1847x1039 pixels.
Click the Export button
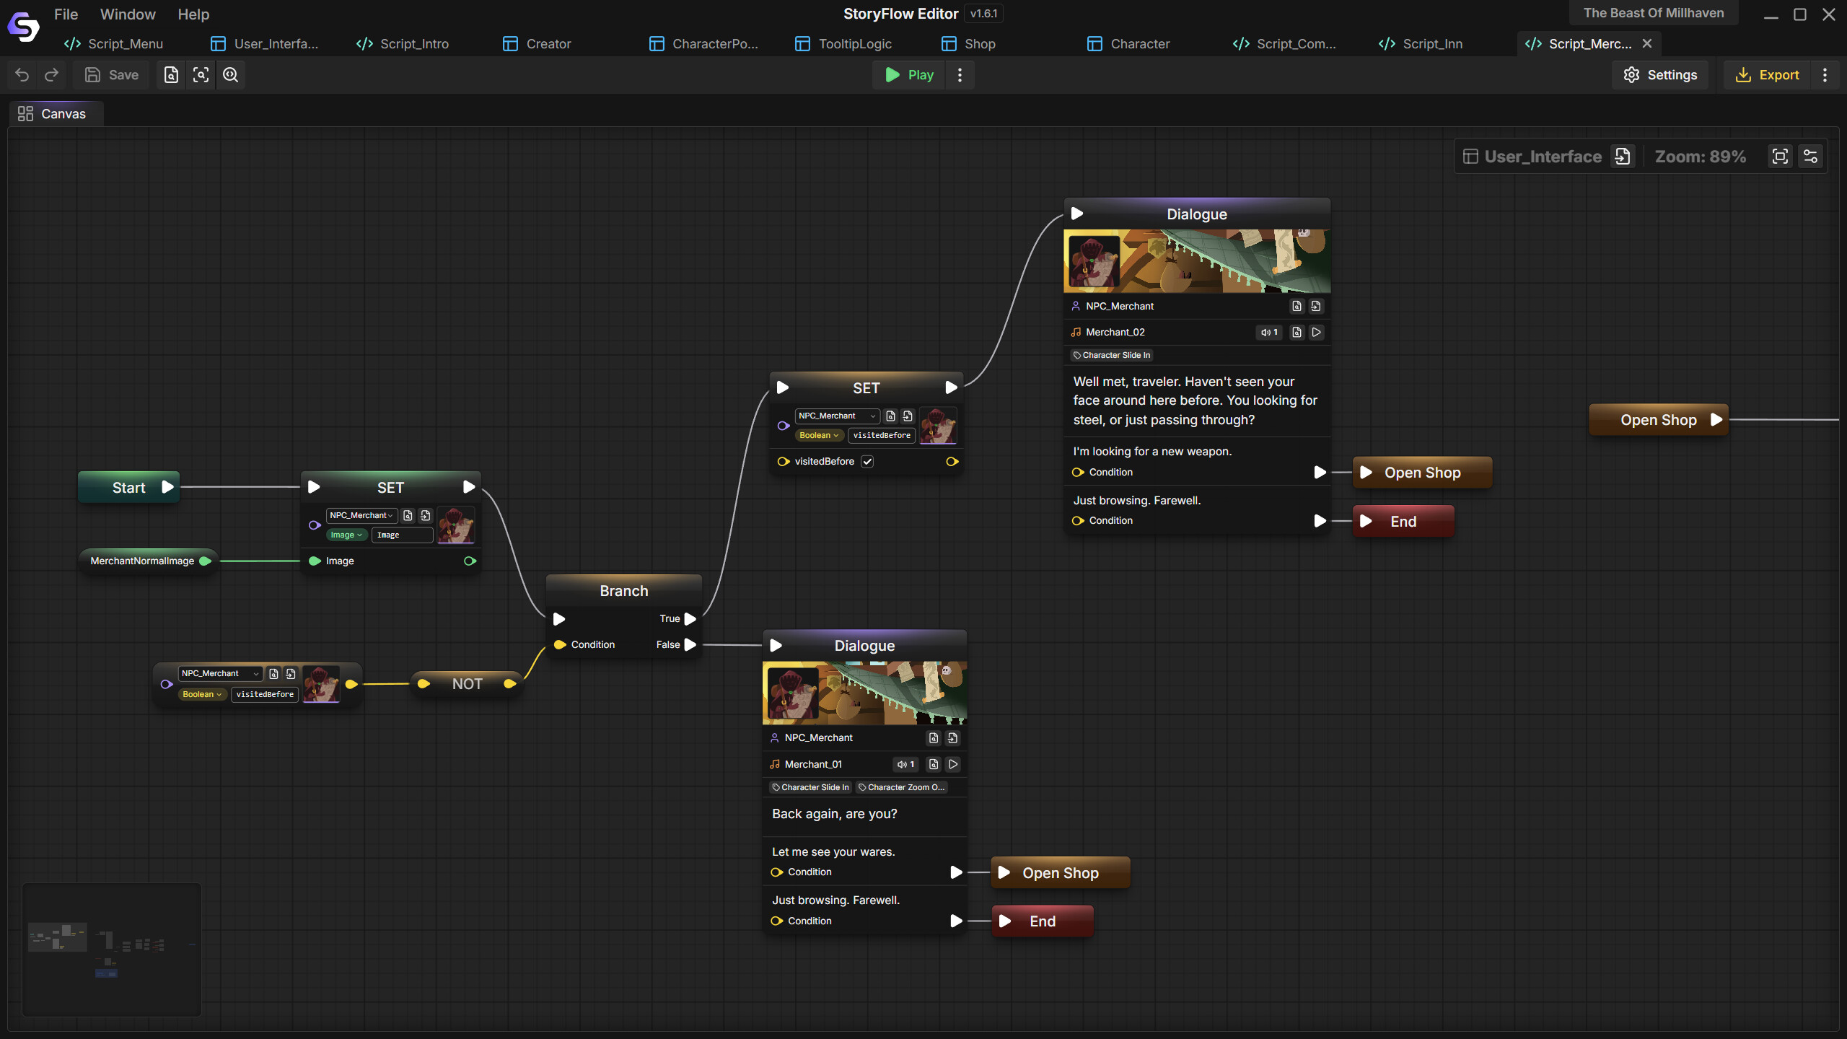pos(1768,75)
